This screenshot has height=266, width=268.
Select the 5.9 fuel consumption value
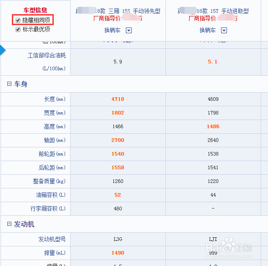(118, 62)
